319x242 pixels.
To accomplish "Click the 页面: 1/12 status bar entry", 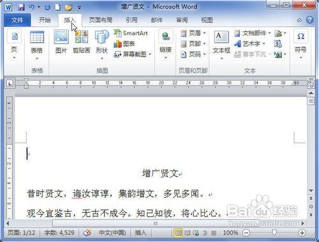I will tap(21, 233).
